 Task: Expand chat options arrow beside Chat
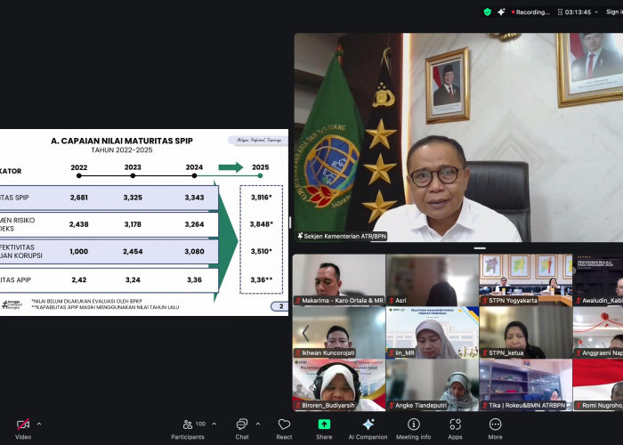[x=257, y=425]
